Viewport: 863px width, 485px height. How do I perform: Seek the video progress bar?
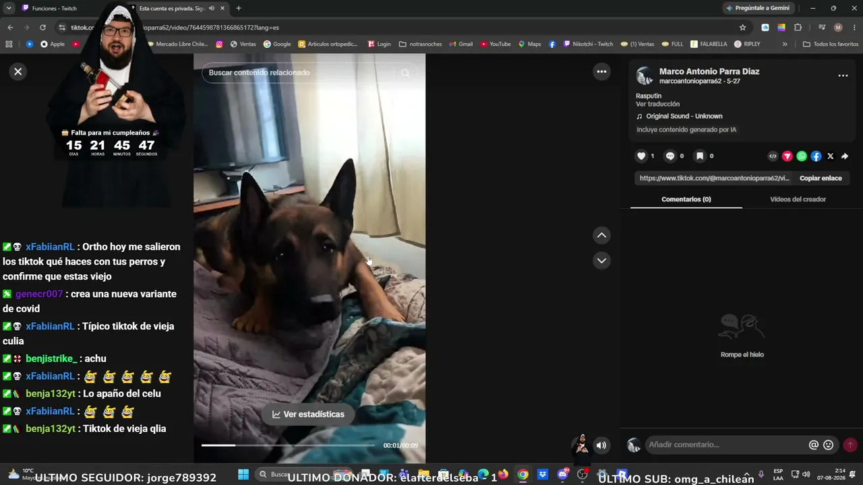click(287, 445)
